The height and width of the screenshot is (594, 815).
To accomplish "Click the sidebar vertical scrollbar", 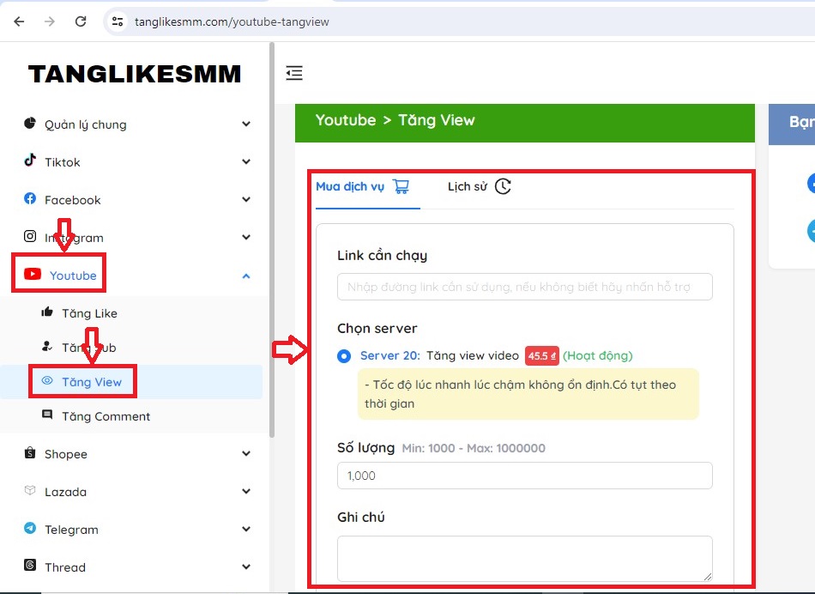I will coord(271,239).
